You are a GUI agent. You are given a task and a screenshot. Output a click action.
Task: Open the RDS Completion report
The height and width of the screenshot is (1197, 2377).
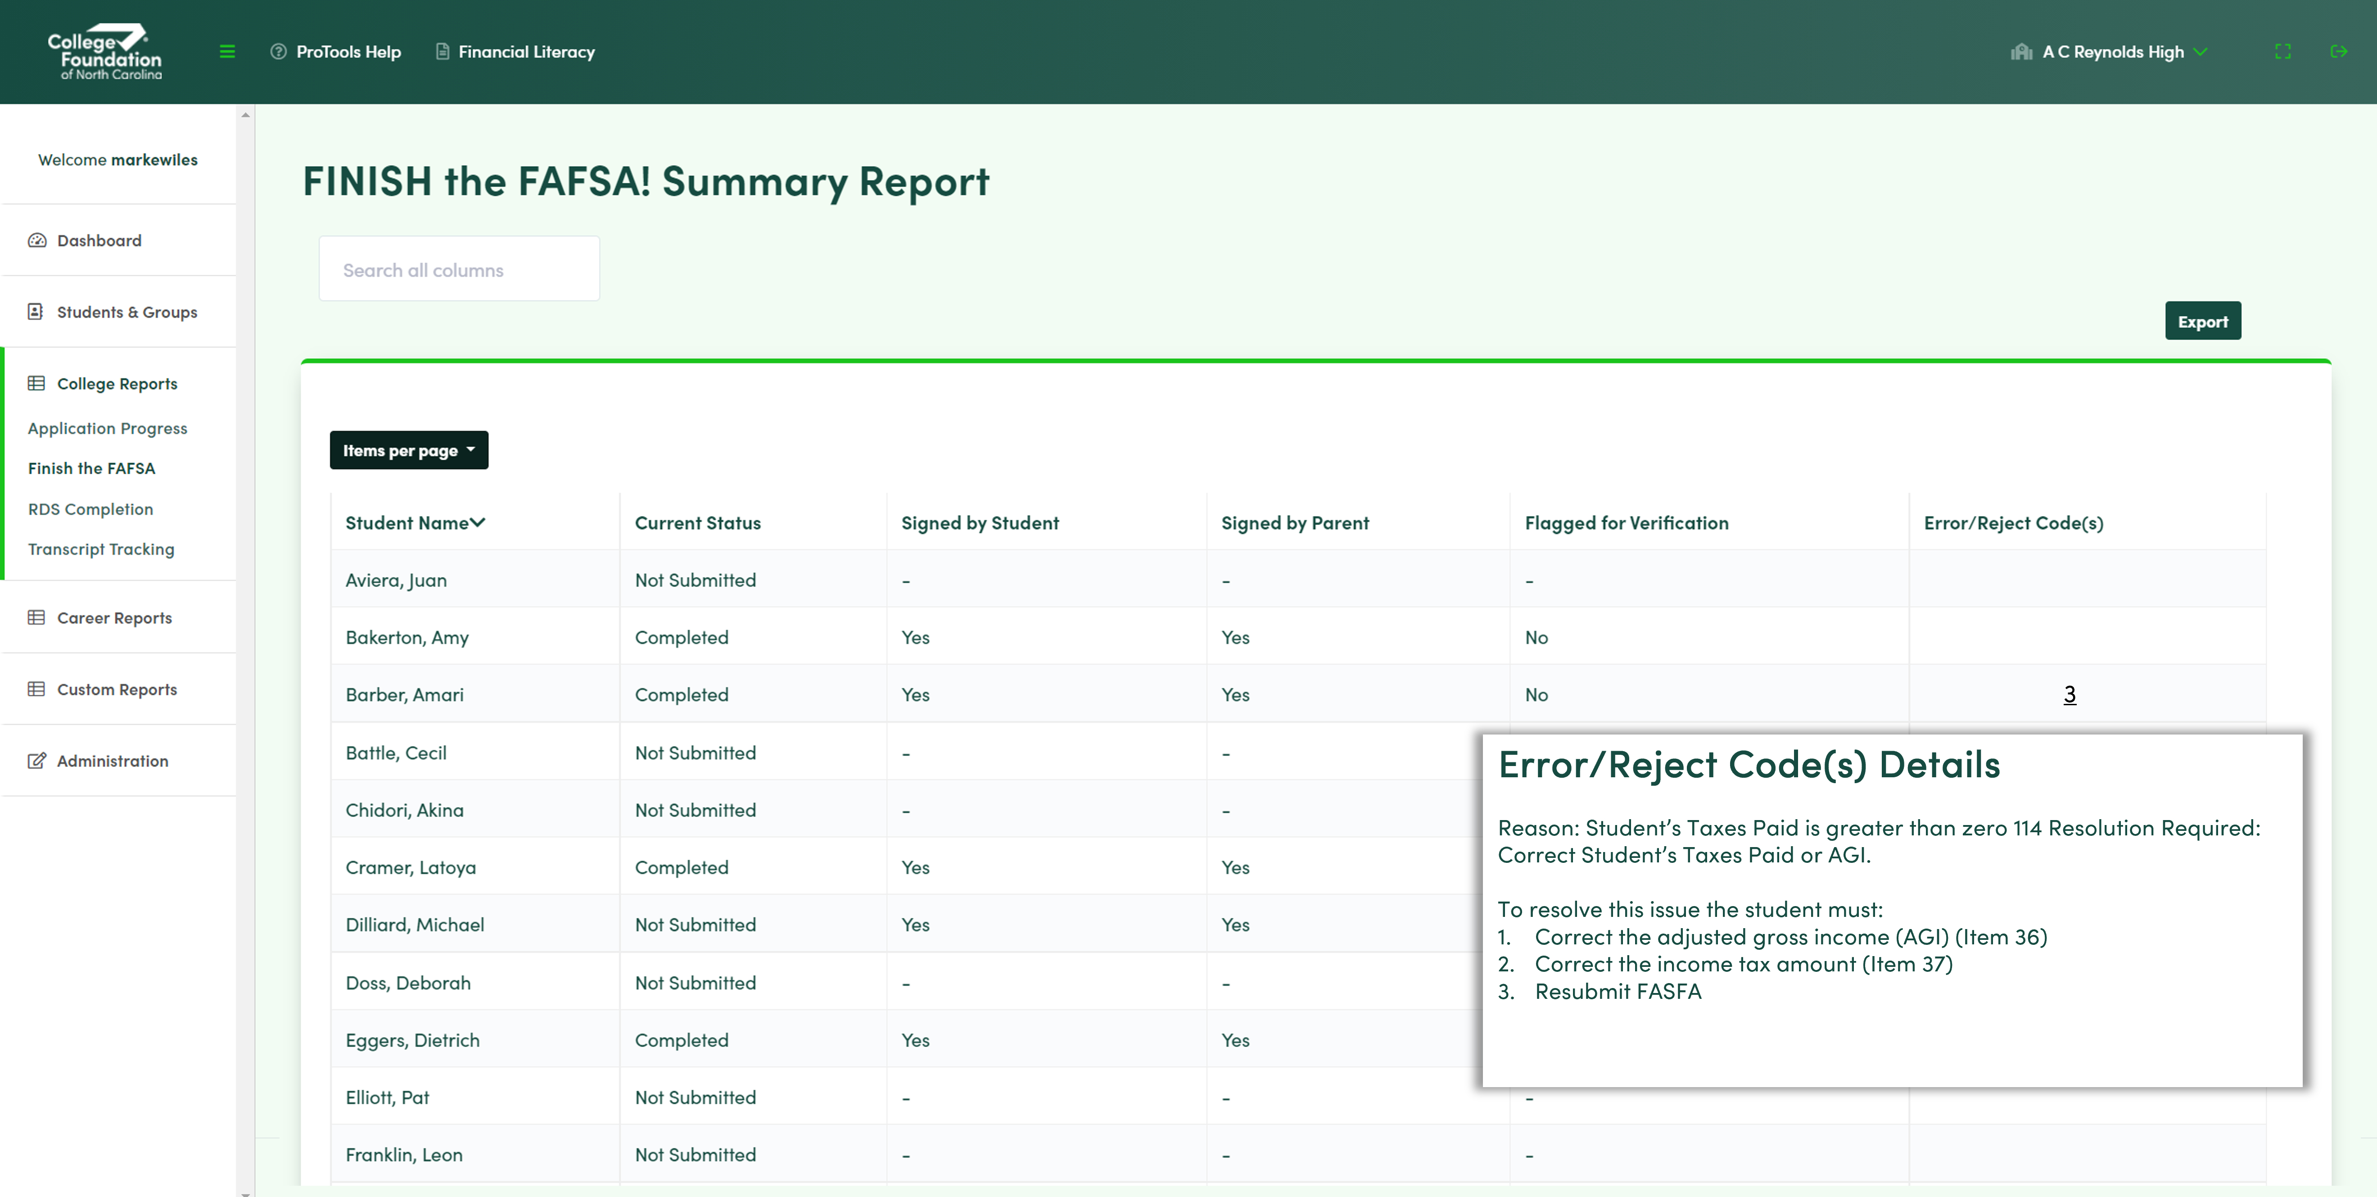pyautogui.click(x=90, y=508)
